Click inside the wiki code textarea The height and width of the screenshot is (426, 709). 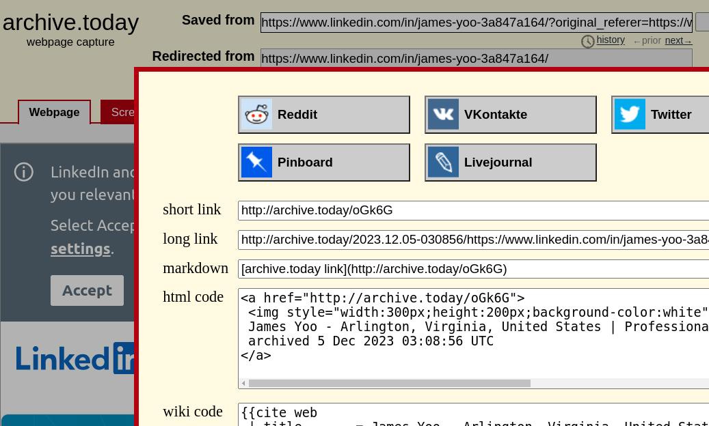point(473,414)
